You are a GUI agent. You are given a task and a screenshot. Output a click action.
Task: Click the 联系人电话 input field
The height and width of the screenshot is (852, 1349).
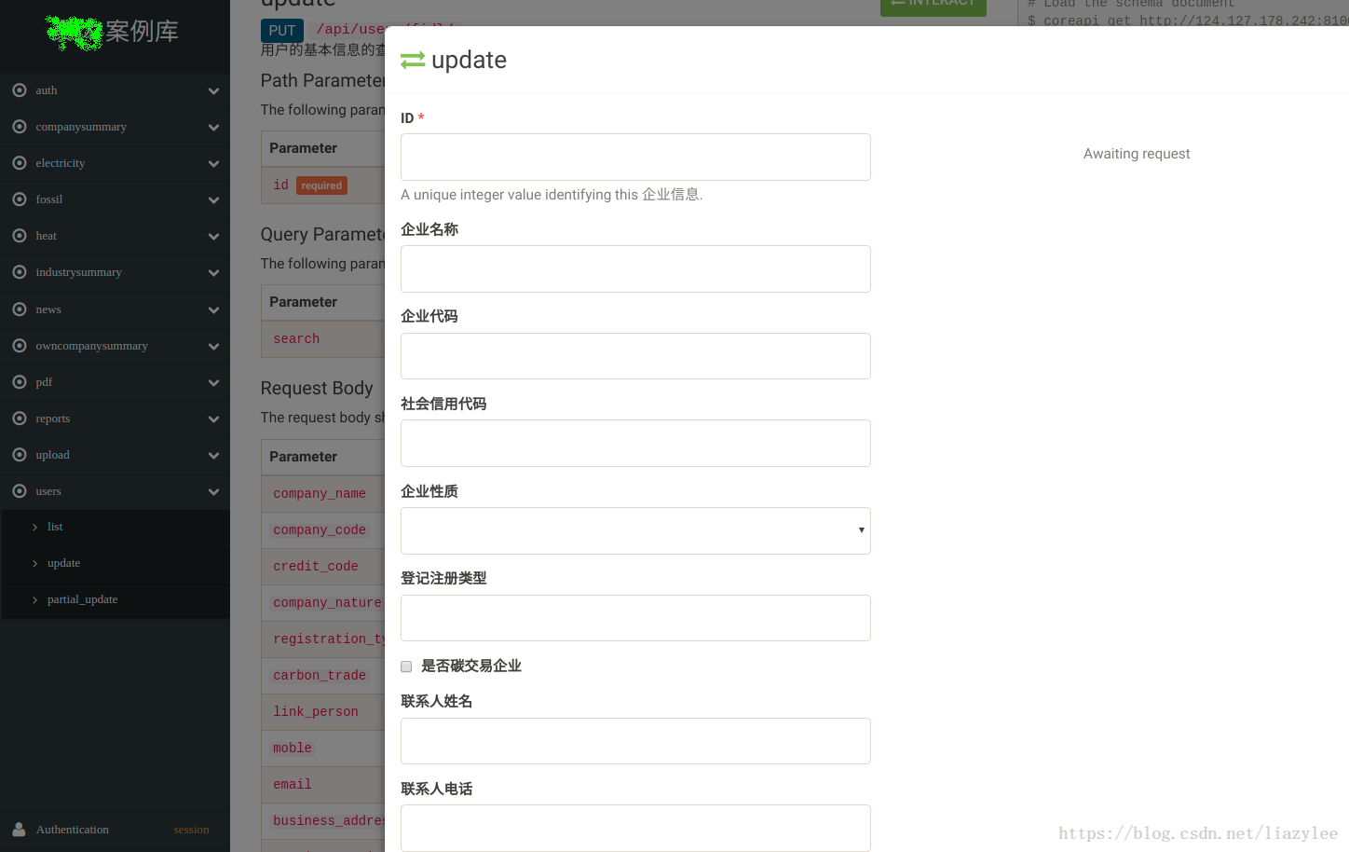click(x=635, y=828)
